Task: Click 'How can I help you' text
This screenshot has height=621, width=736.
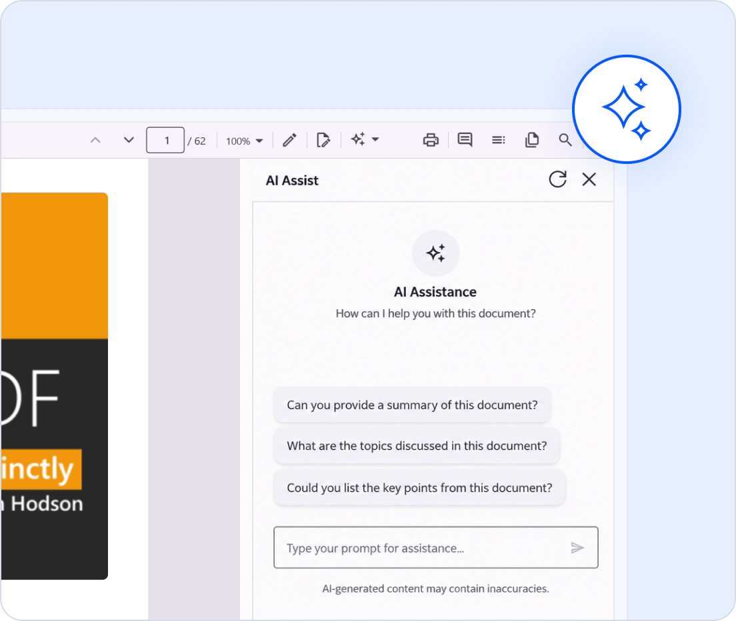Action: pyautogui.click(x=435, y=313)
